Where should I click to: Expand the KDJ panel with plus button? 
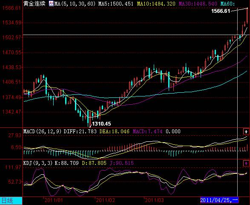pyautogui.click(x=246, y=164)
